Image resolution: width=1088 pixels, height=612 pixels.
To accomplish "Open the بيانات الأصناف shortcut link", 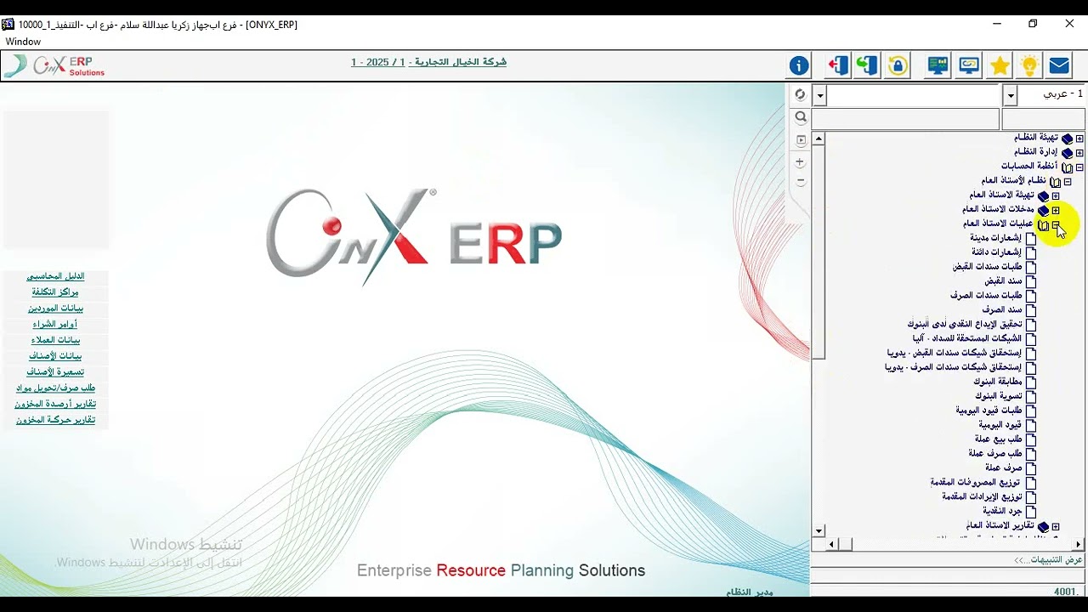I will point(55,356).
